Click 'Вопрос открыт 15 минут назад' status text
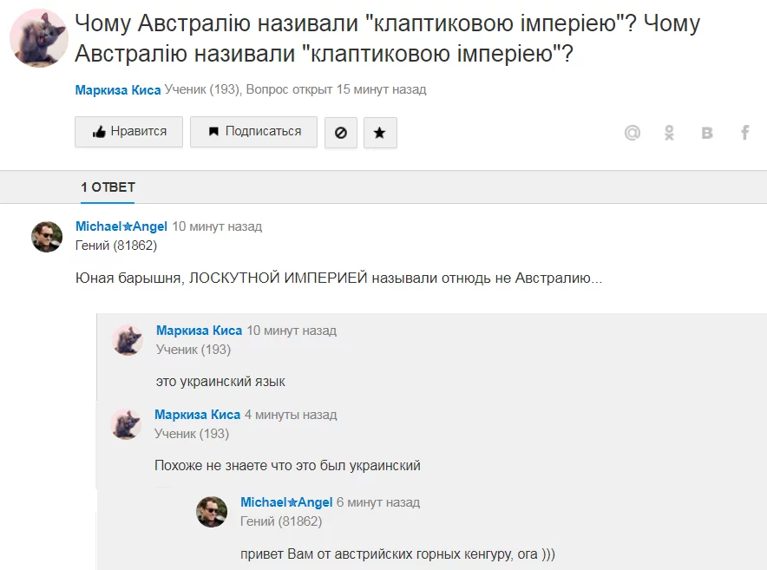Screen dimensions: 767x570 click(336, 89)
